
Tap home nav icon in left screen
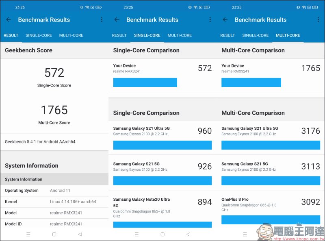(x=54, y=234)
